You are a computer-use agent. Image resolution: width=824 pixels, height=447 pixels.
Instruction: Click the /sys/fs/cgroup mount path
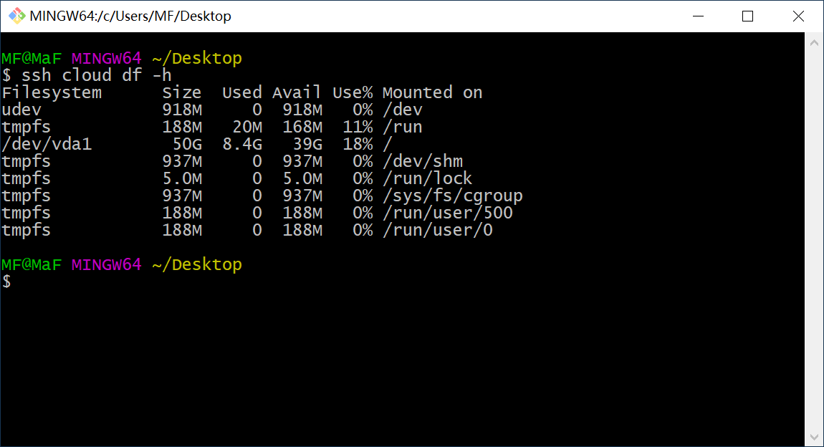click(x=453, y=196)
